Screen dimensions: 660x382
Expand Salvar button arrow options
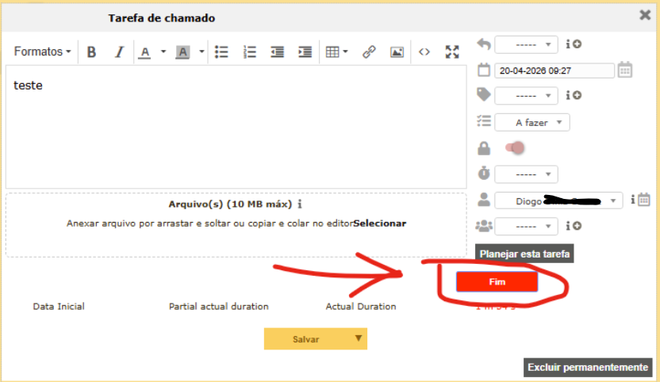(x=359, y=338)
